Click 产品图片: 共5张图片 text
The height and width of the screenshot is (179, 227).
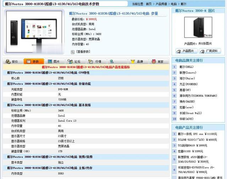click(198, 44)
